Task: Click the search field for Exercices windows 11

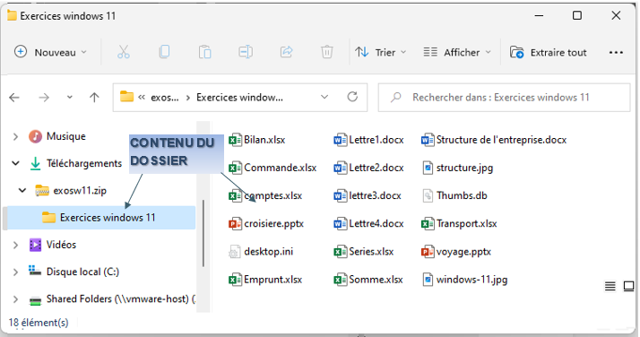Action: (504, 98)
